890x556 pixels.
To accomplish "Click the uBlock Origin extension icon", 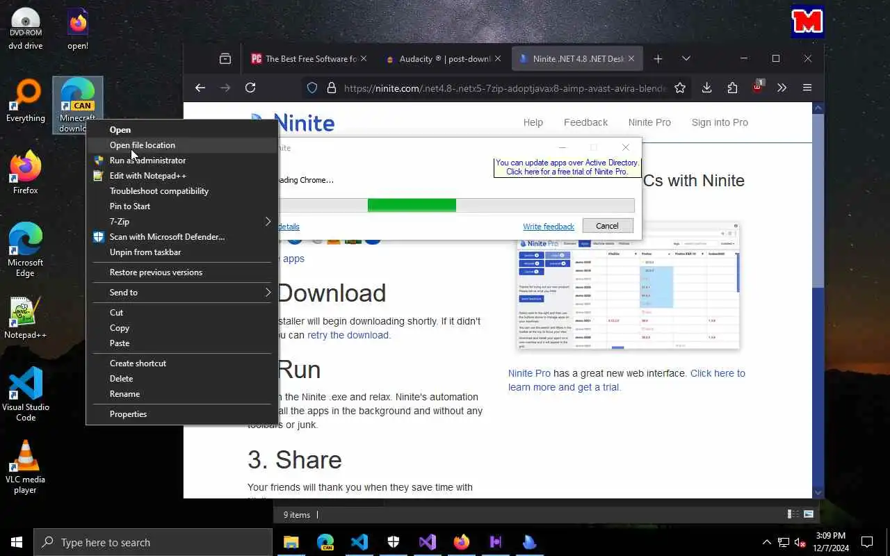I will pyautogui.click(x=758, y=88).
